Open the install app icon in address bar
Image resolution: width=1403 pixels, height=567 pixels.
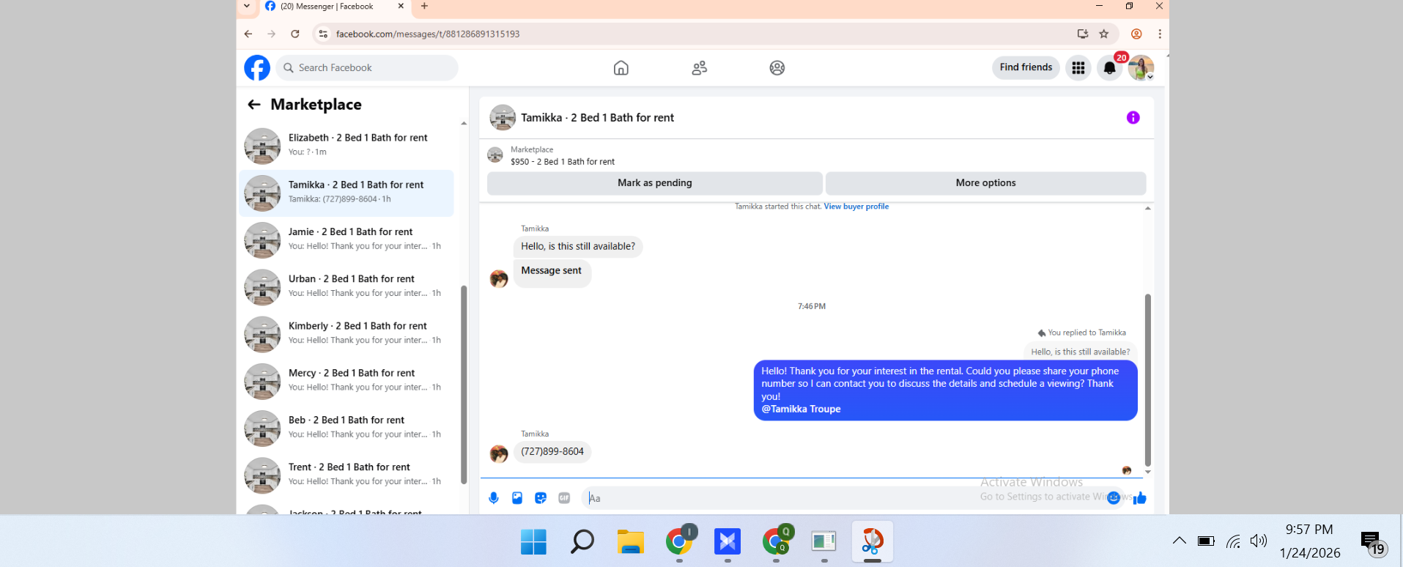[x=1083, y=34]
